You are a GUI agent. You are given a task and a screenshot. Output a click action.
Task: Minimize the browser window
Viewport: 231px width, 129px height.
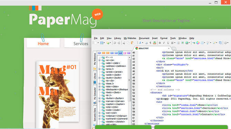click(210, 3)
